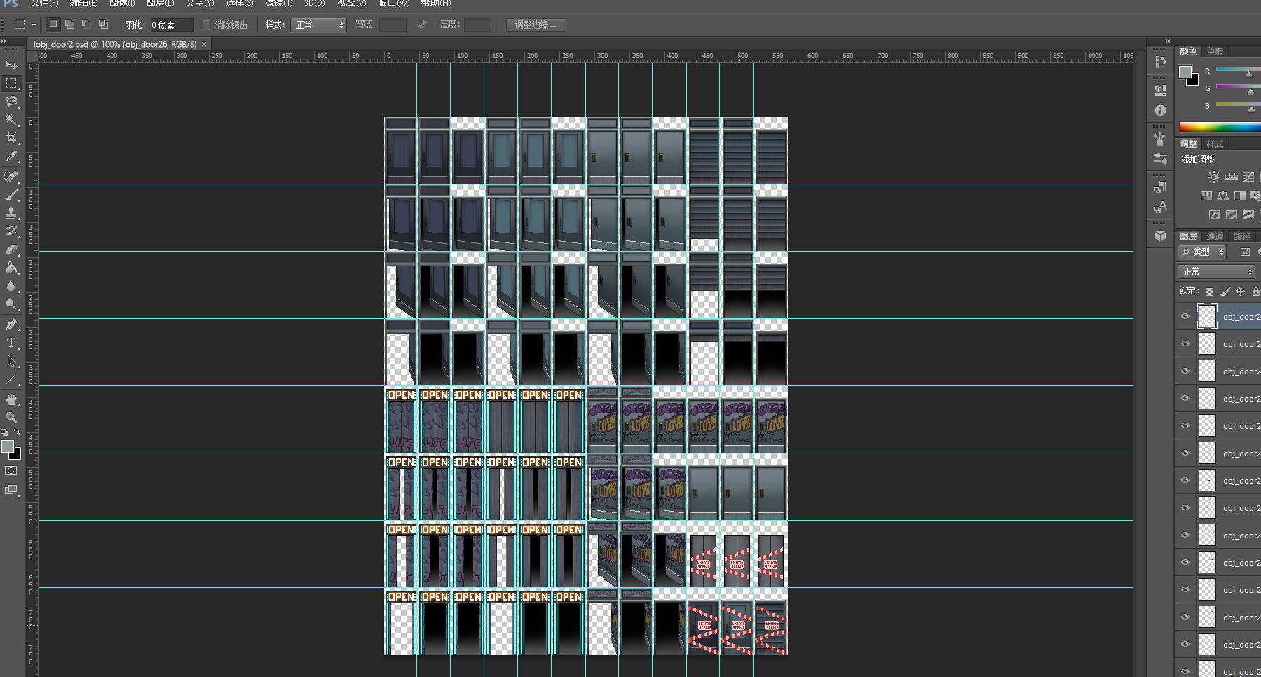Image resolution: width=1261 pixels, height=677 pixels.
Task: Open the layer filter 类型 dropdown
Action: pyautogui.click(x=1202, y=252)
